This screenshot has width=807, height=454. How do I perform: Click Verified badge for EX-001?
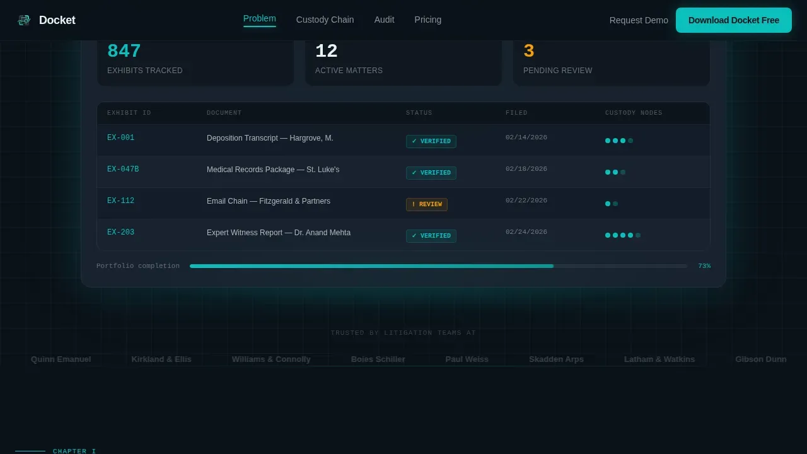[x=431, y=141]
